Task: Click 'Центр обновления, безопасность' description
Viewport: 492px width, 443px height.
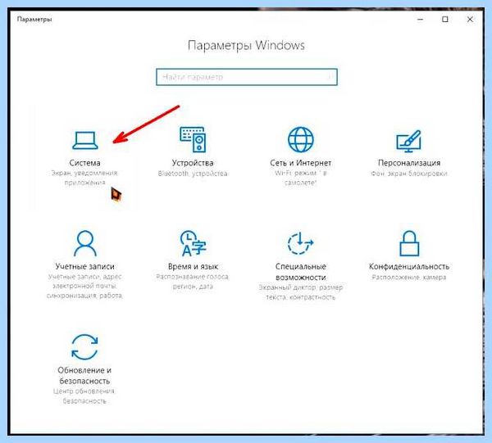Action: tap(84, 396)
